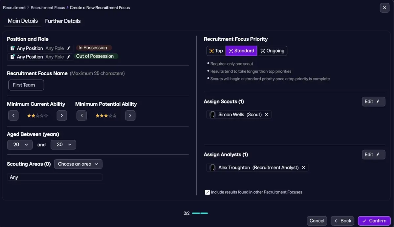
Task: Increase Minimum Current Ability with right arrow
Action: 62,115
